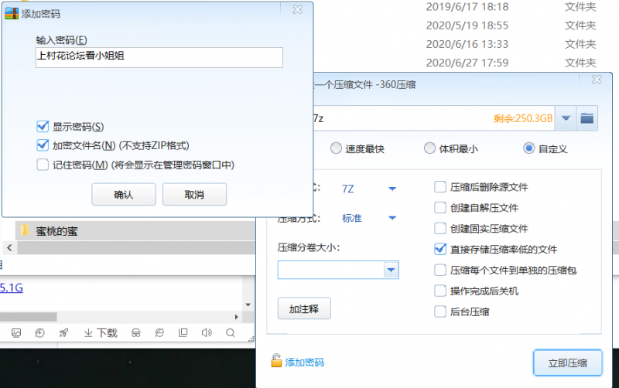Enable 后台压缩 checkbox

point(440,311)
